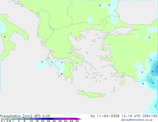
Task: Click the island of Crete on the map
Action: [x=91, y=94]
